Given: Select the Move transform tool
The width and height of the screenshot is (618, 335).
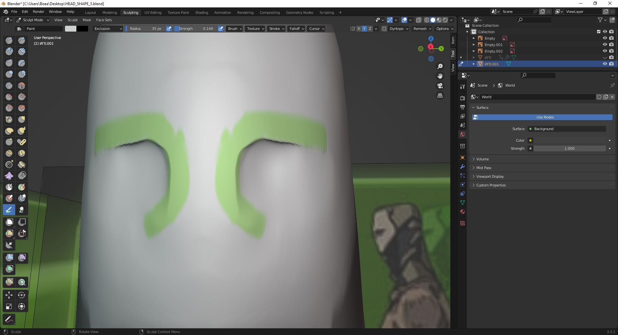Looking at the screenshot, I should tap(9, 295).
